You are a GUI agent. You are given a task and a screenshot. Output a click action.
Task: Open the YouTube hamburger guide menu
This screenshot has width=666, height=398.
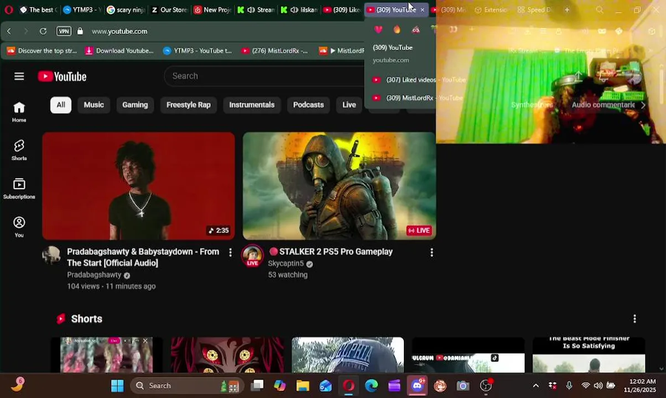pos(19,76)
